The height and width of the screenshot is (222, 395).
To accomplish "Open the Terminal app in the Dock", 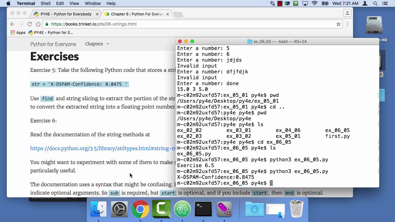I will coord(203,209).
